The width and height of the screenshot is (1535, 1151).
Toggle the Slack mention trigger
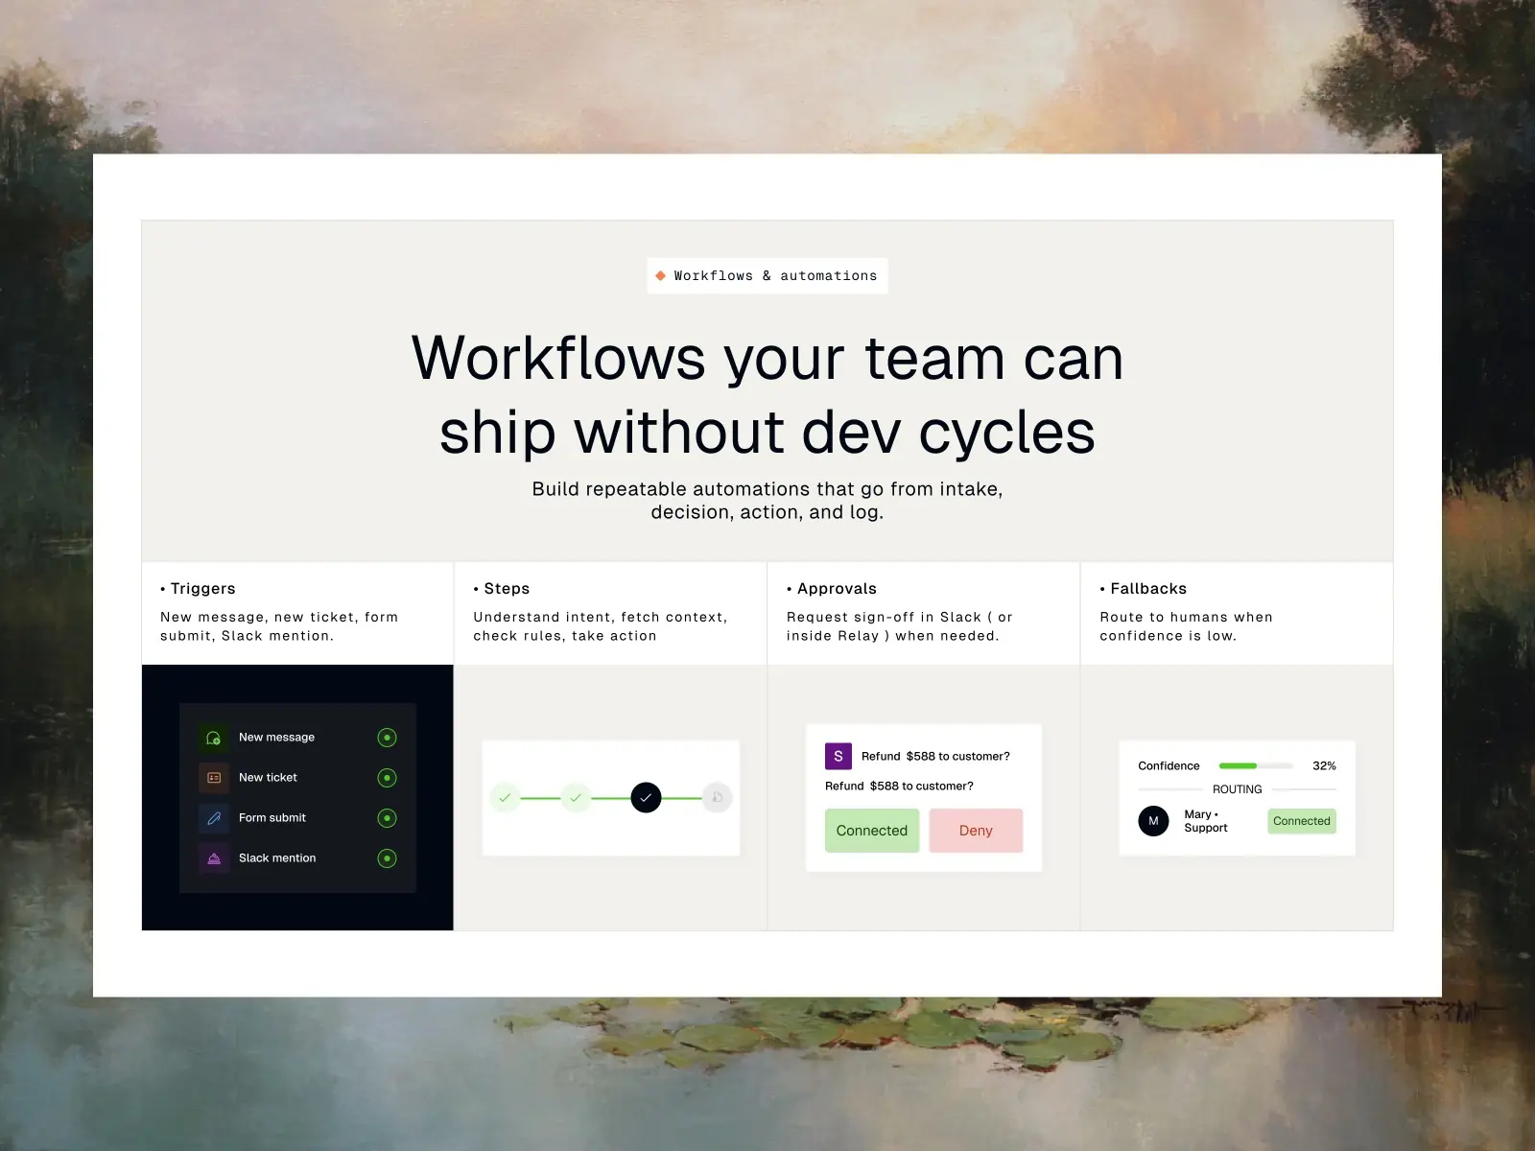pyautogui.click(x=387, y=857)
